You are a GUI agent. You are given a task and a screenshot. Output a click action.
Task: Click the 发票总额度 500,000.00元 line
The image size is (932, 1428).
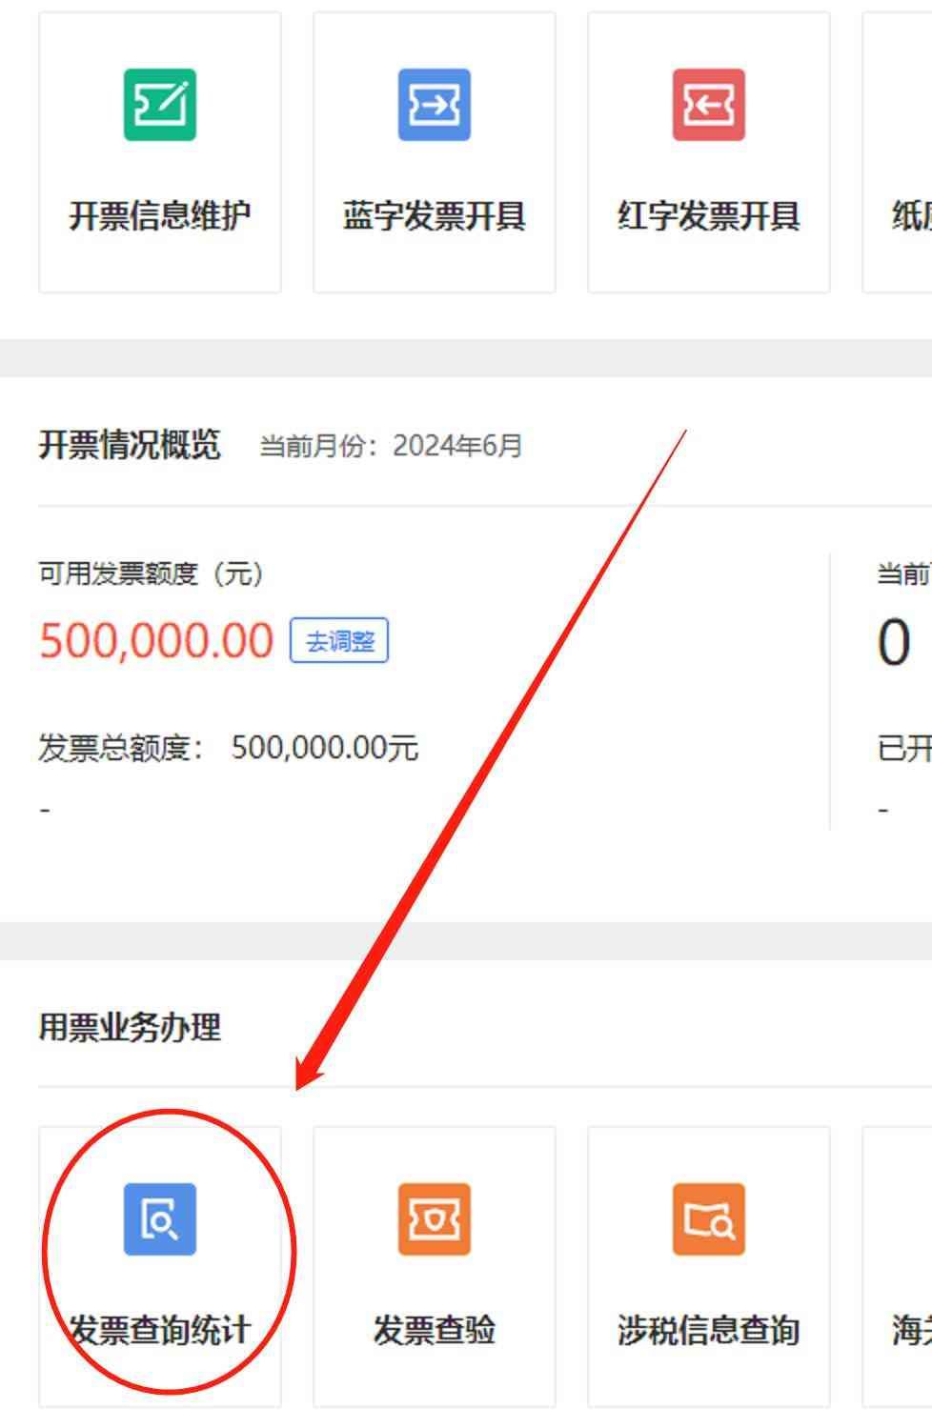coord(229,748)
